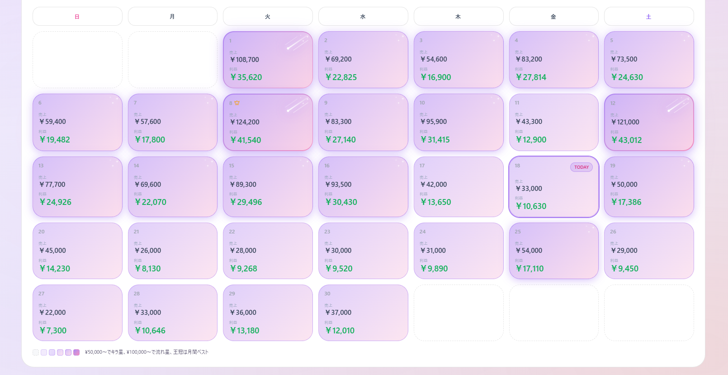The width and height of the screenshot is (728, 375).
Task: Open the day 1 card with ¥108,700 sales
Action: [268, 60]
